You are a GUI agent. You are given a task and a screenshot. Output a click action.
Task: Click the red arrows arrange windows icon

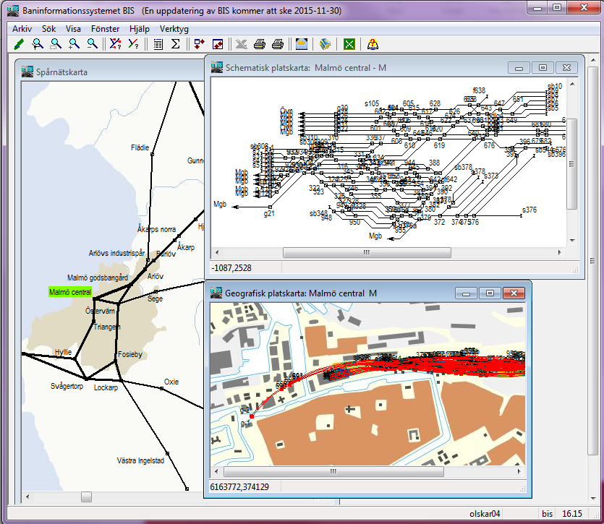point(199,44)
